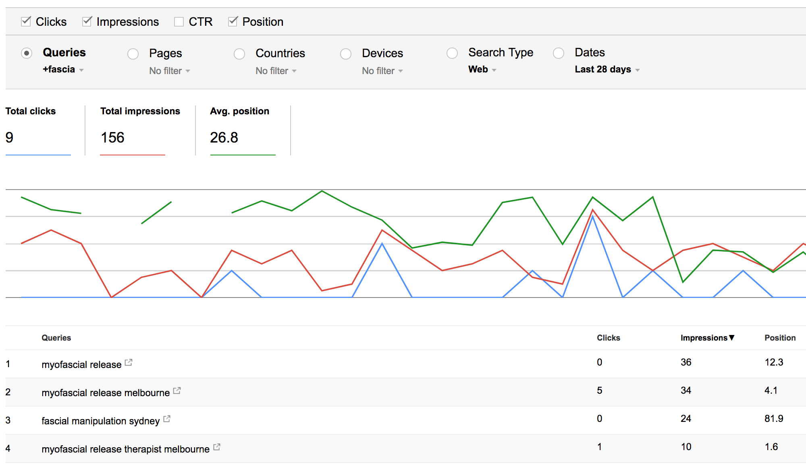This screenshot has height=467, width=806.
Task: Select the Pages radio button
Action: 133,54
